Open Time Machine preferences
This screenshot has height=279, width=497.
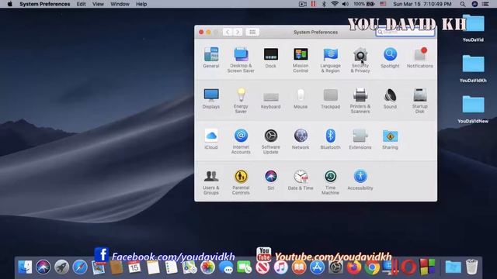(x=330, y=182)
